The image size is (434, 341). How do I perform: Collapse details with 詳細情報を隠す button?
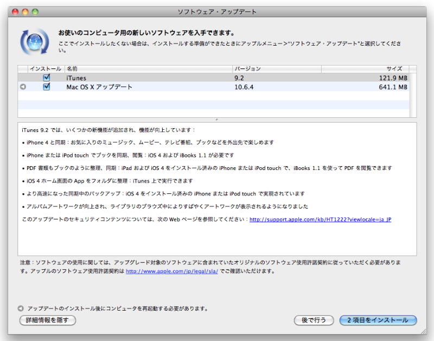click(48, 320)
